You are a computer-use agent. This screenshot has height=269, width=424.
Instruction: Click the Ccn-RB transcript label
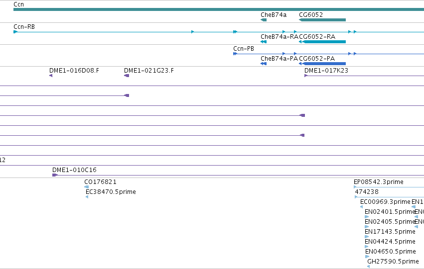[x=24, y=27]
